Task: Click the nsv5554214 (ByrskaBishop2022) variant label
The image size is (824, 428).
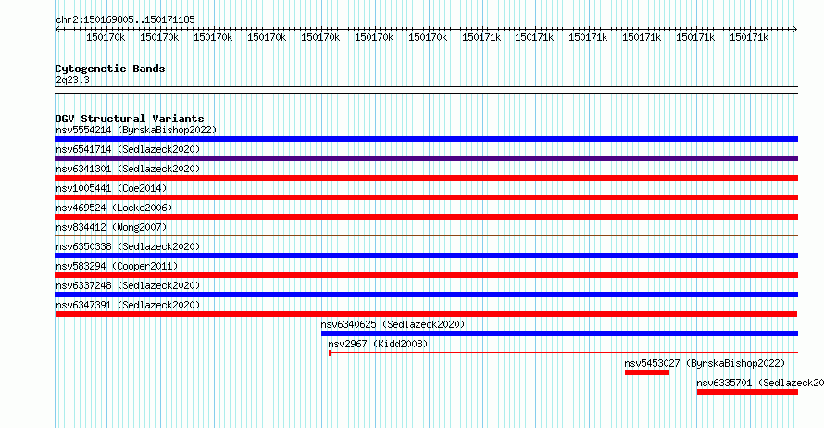Action: (136, 130)
